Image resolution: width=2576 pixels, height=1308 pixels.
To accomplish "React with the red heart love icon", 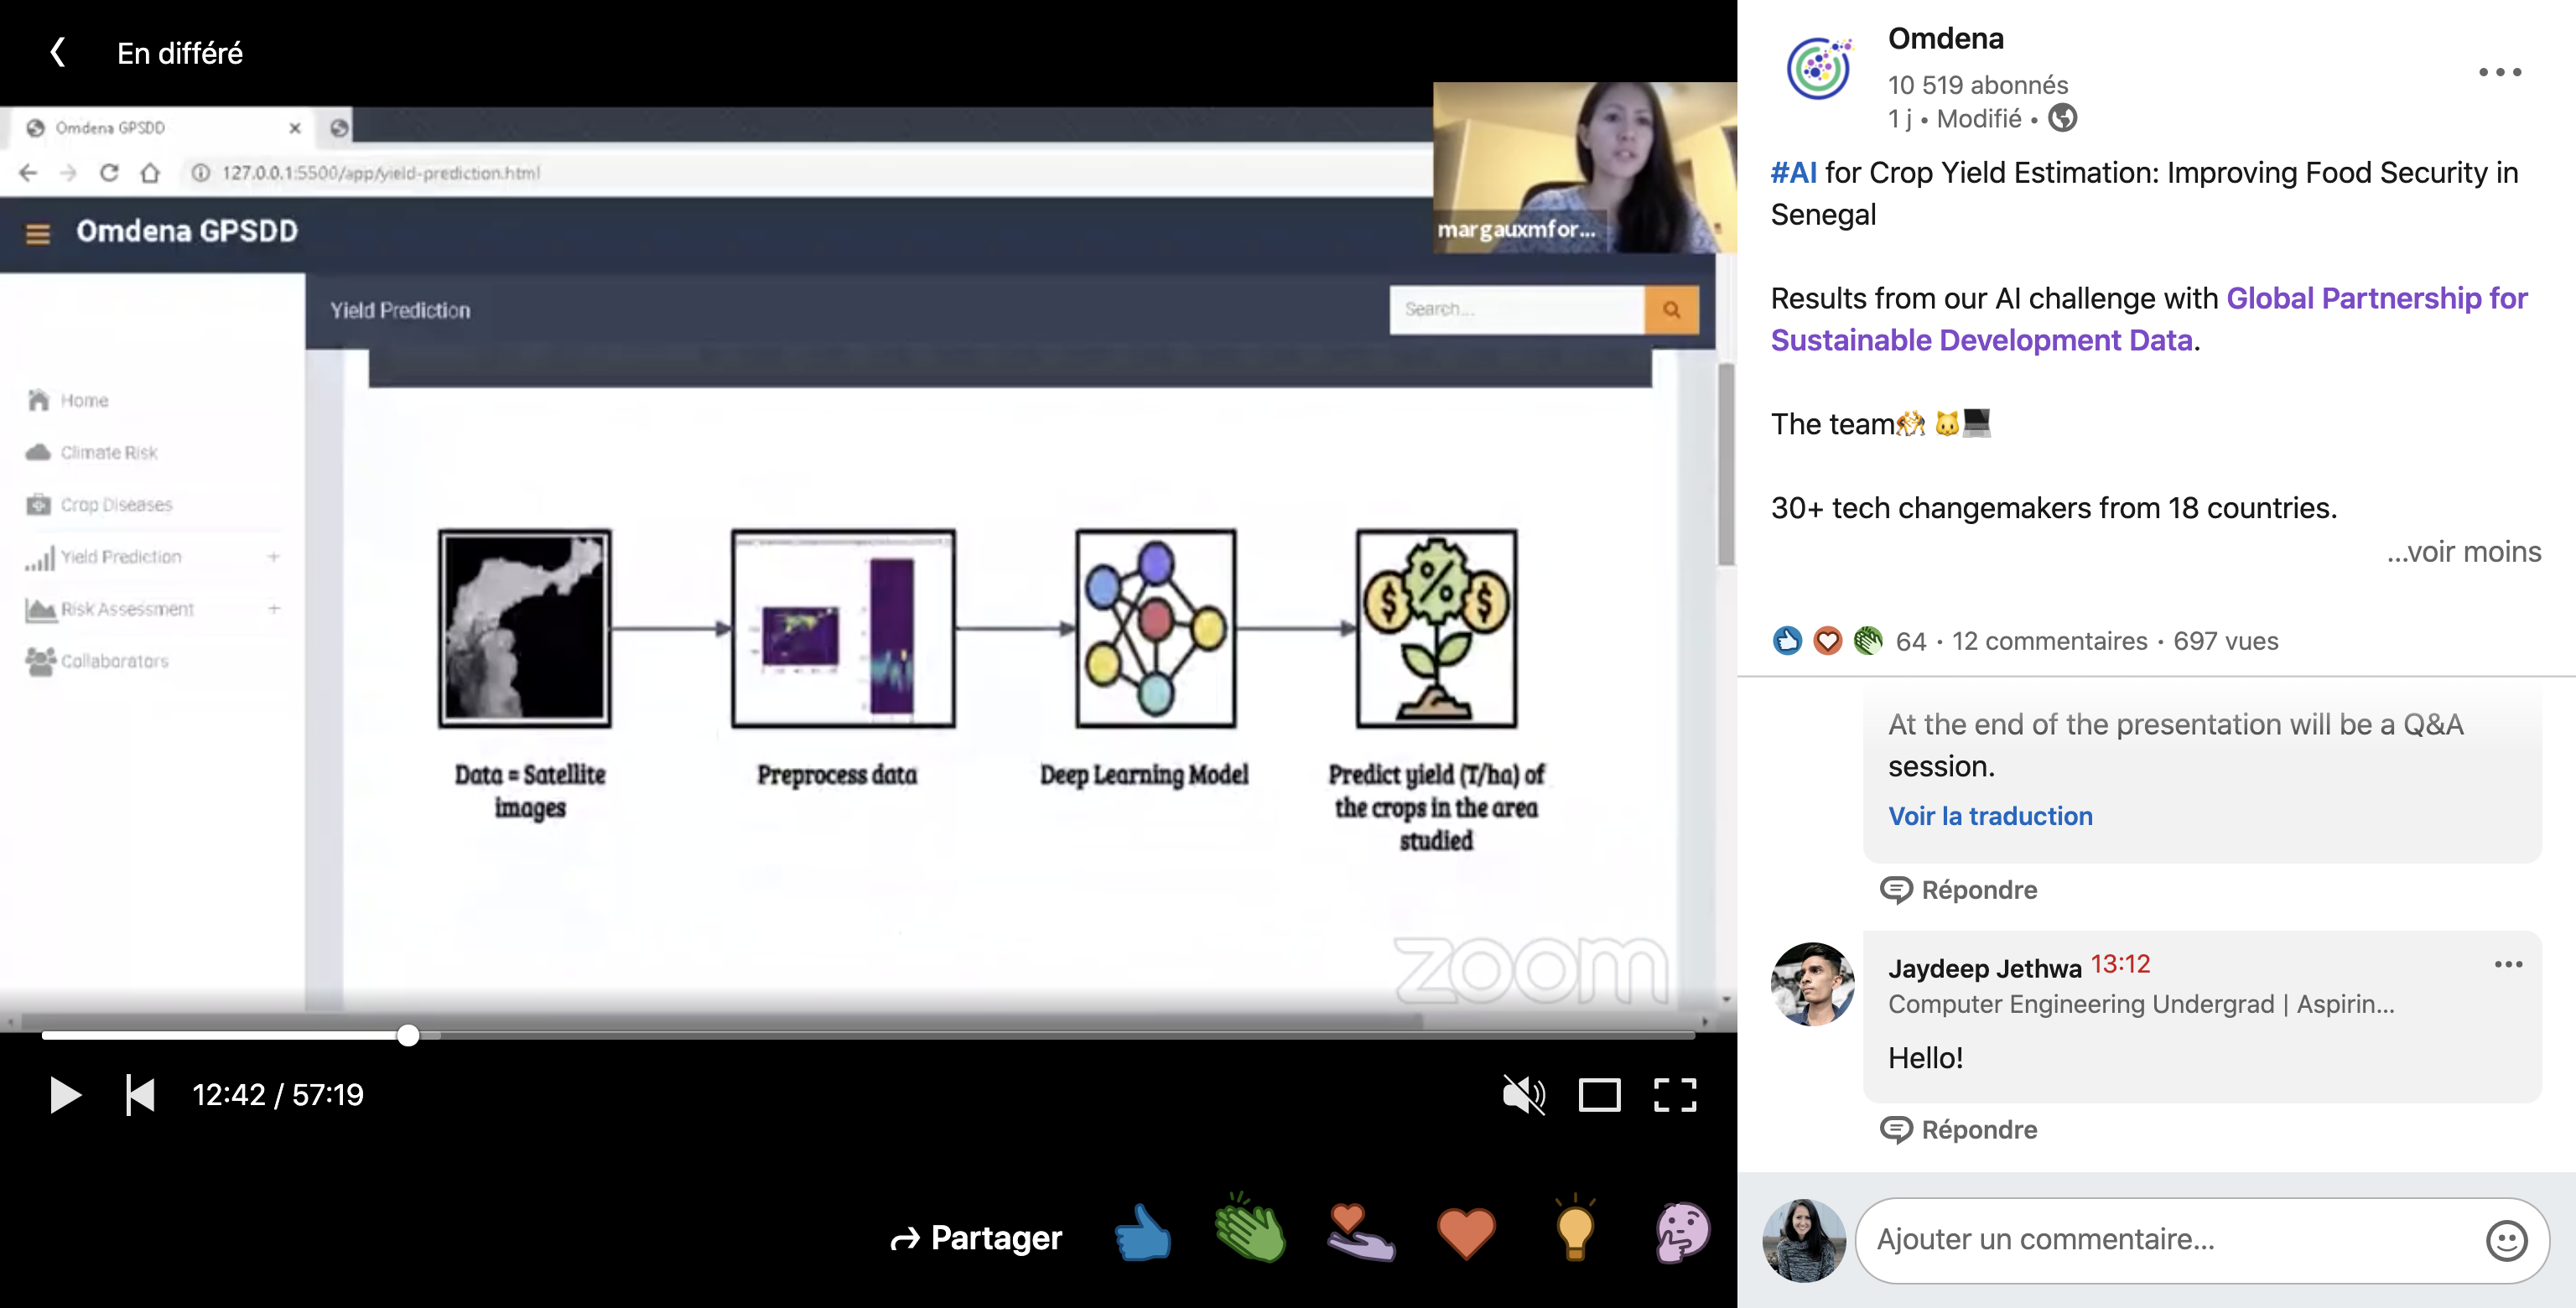I will (1466, 1233).
